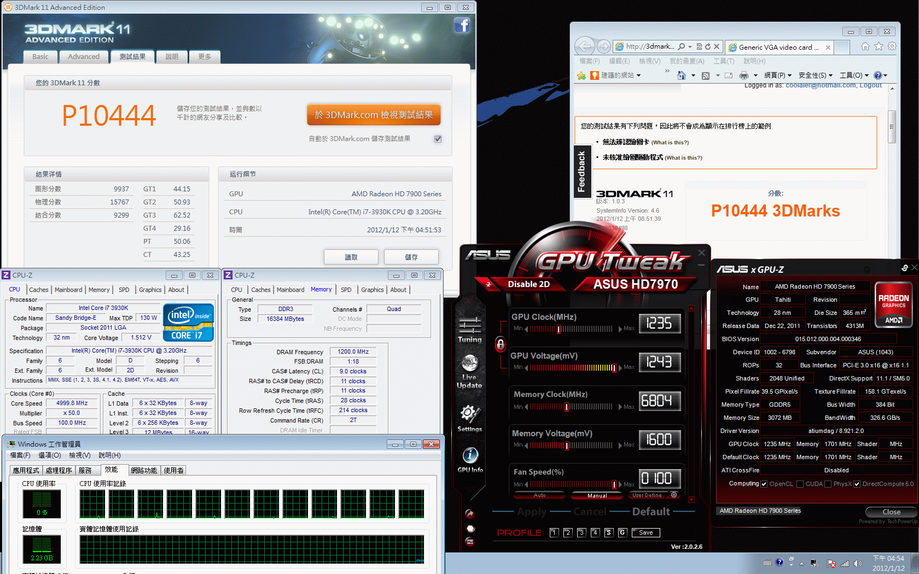Click Default button in GPU Tweak
The height and width of the screenshot is (574, 919).
tap(651, 512)
